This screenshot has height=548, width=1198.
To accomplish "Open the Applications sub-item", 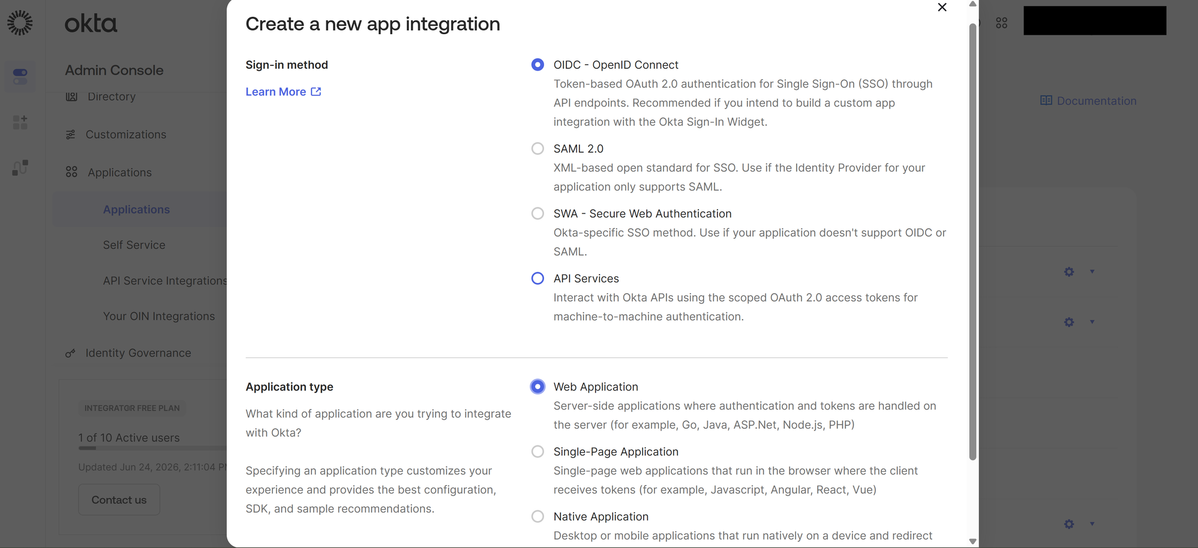I will click(x=136, y=209).
